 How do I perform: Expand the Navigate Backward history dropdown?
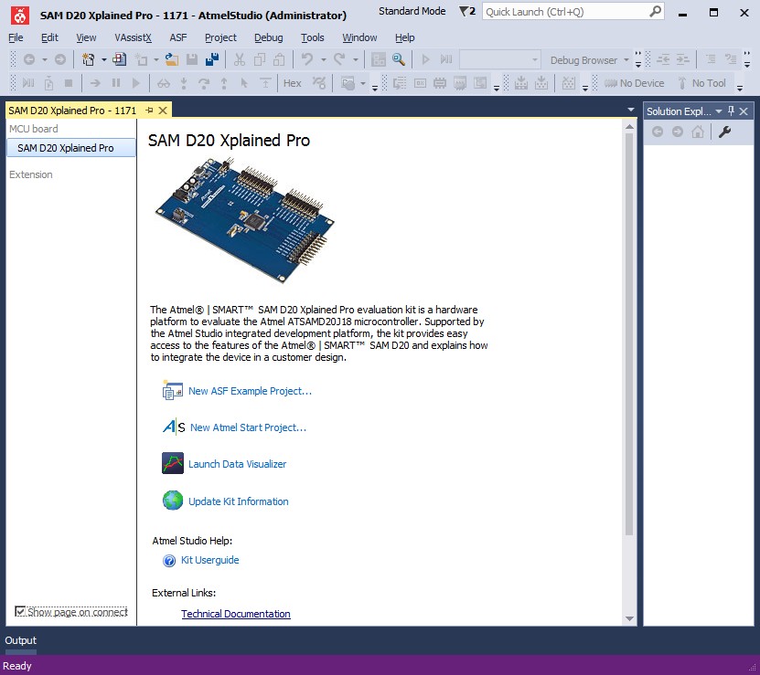[x=44, y=60]
